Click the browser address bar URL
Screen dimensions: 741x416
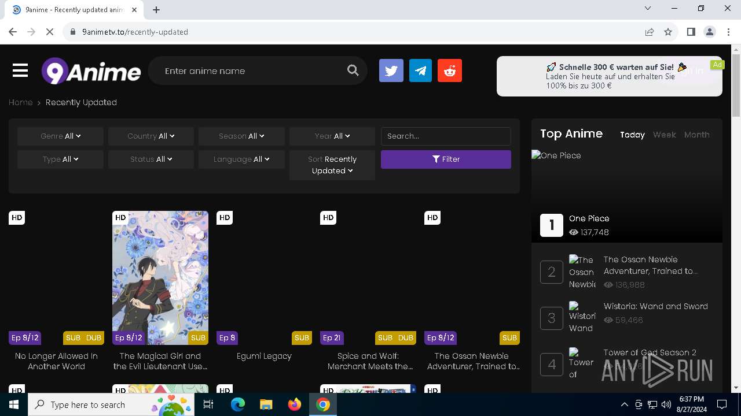point(135,32)
